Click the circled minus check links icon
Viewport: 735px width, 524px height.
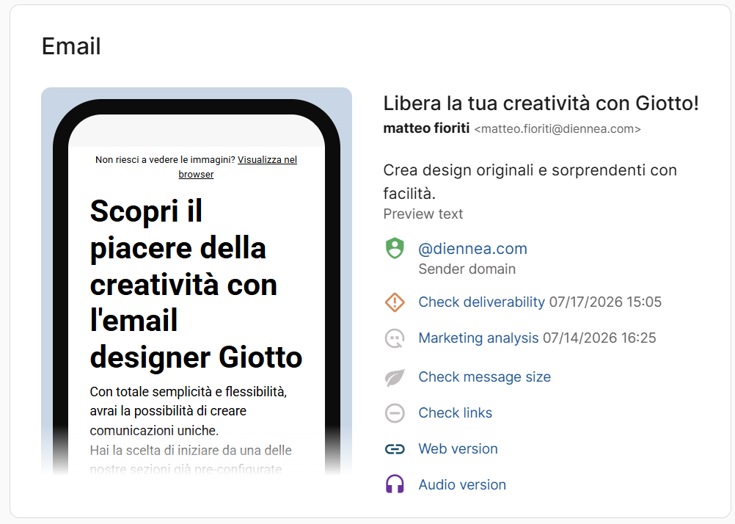pyautogui.click(x=395, y=413)
